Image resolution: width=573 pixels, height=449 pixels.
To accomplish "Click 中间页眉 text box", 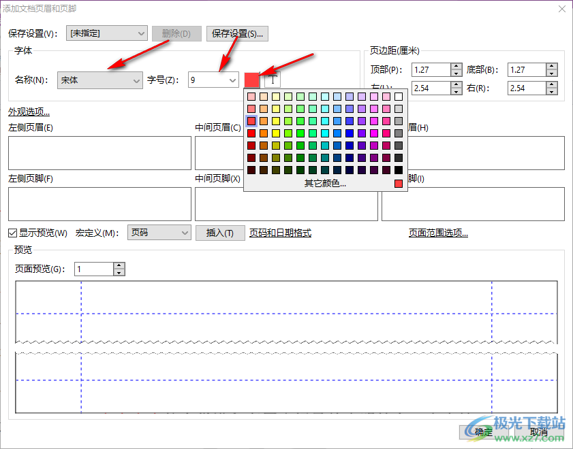I will click(219, 153).
